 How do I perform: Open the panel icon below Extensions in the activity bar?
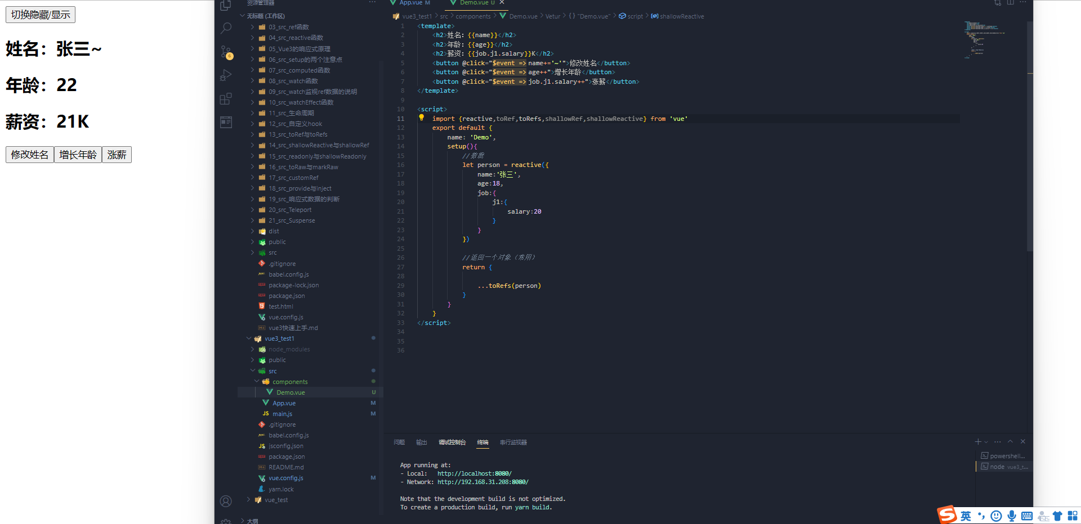[226, 122]
